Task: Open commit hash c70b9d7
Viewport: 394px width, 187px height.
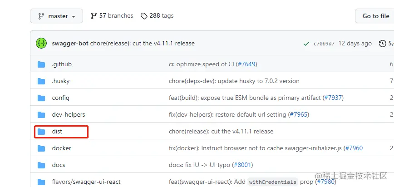Action: (324, 44)
